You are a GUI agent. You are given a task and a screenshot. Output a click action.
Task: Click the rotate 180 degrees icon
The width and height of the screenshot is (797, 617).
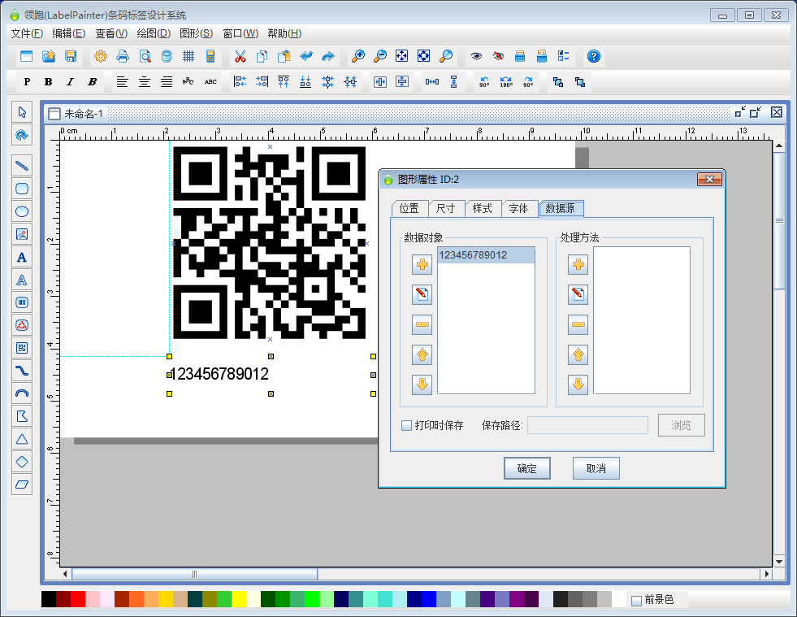(506, 81)
